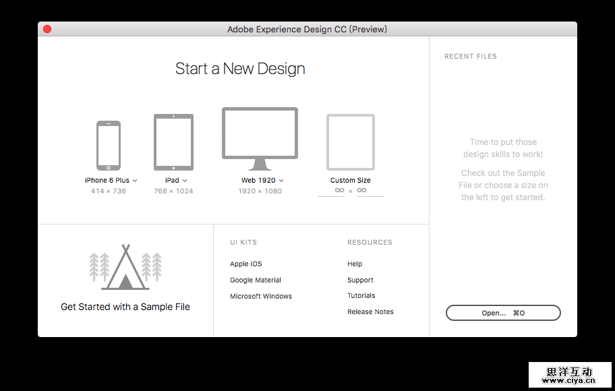Click the custom height input field

point(370,191)
